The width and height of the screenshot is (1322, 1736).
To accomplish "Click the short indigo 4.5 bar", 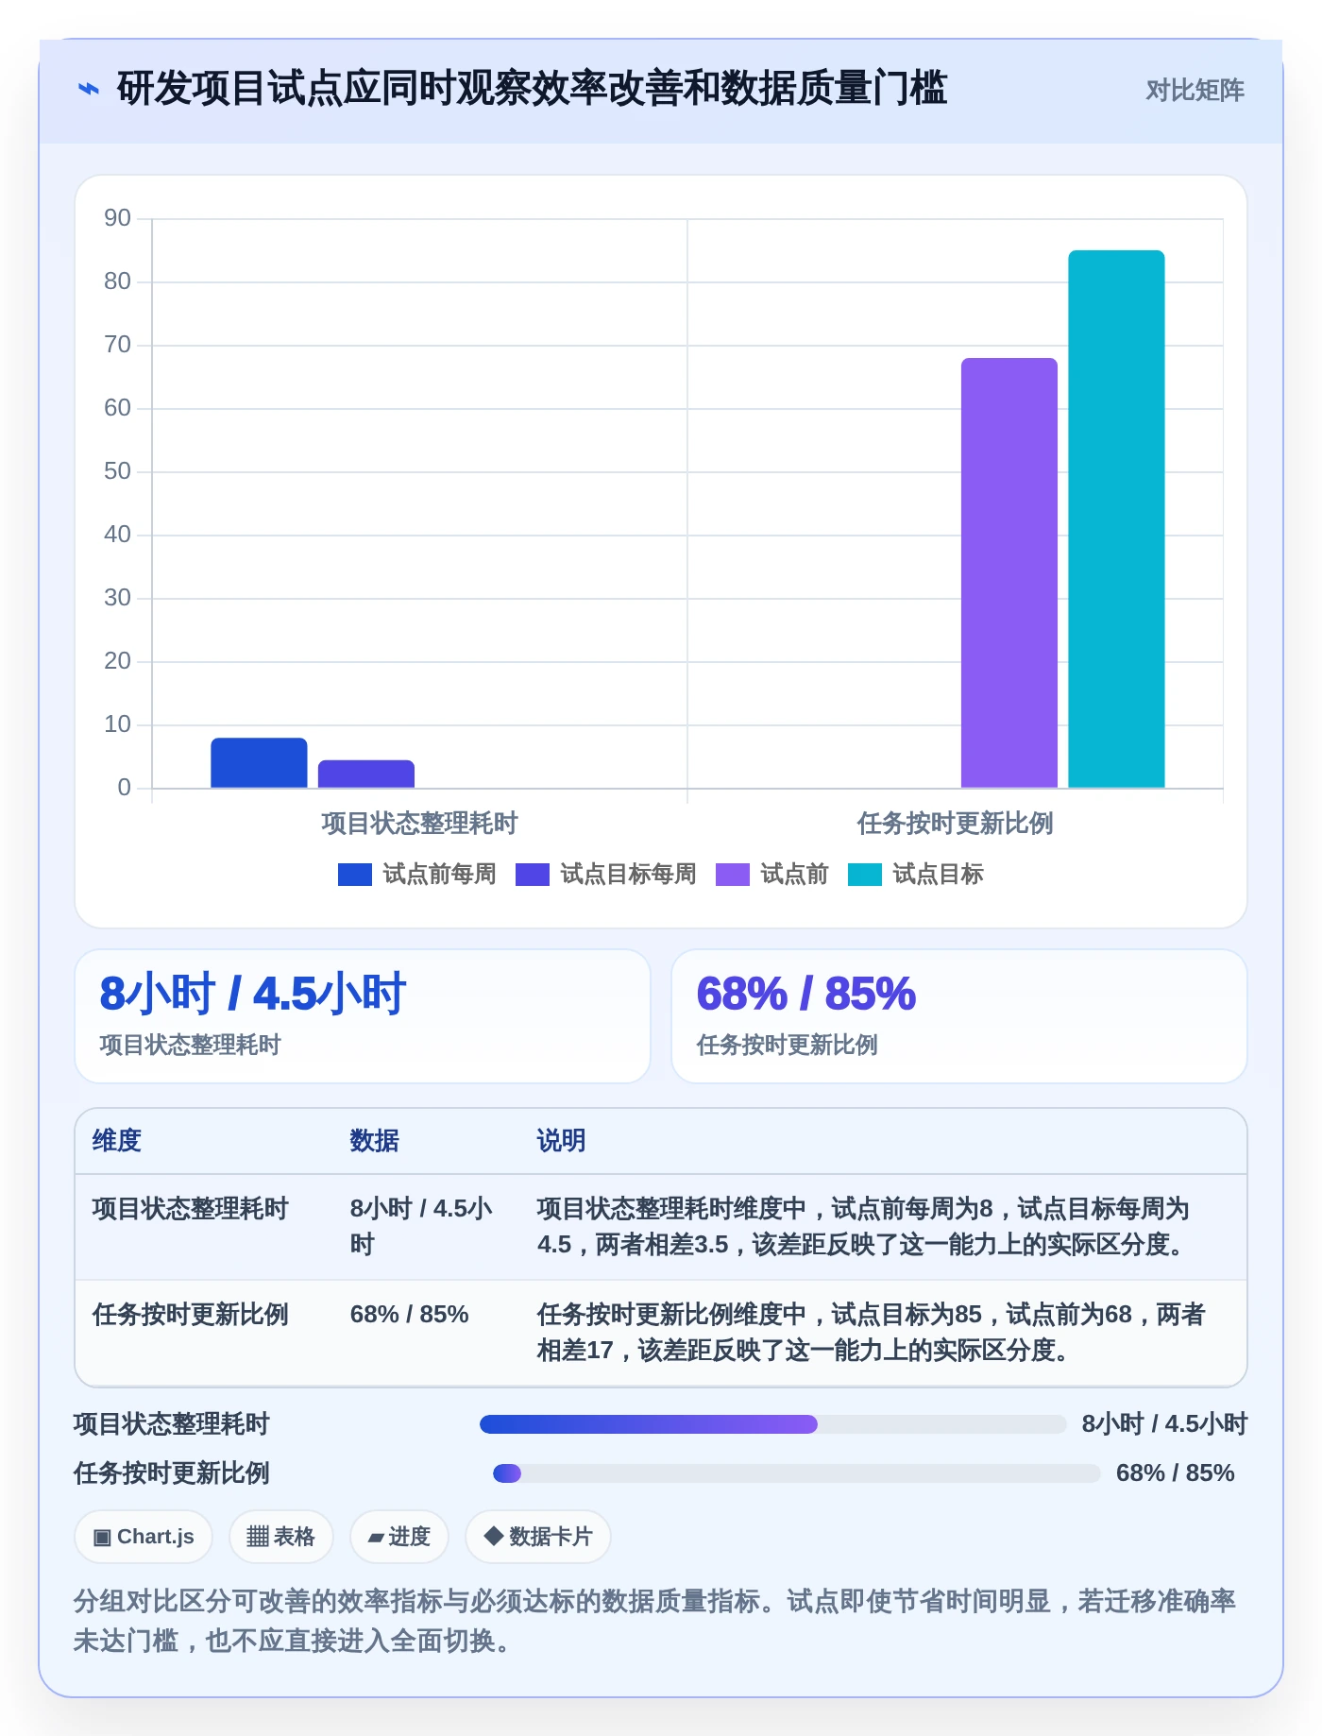I will pyautogui.click(x=366, y=774).
